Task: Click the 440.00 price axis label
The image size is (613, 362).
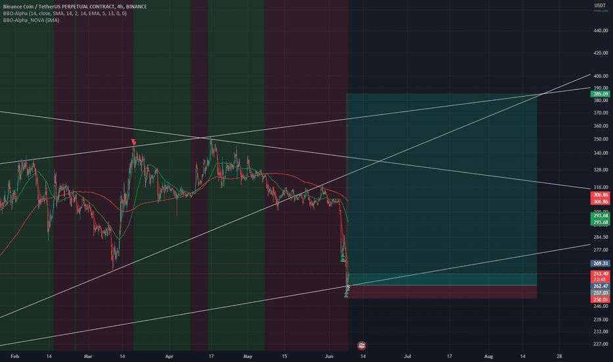Action: coord(600,30)
